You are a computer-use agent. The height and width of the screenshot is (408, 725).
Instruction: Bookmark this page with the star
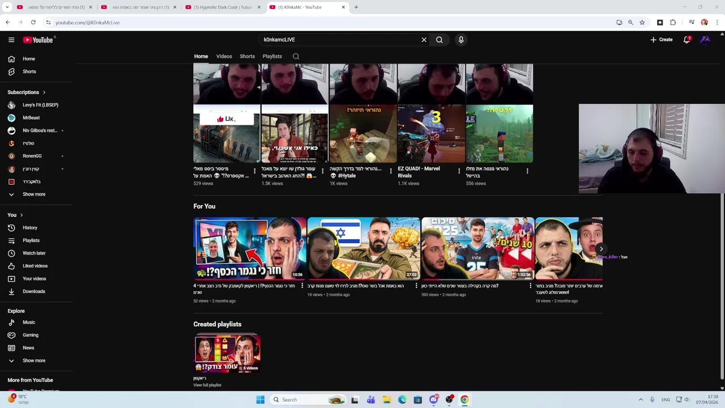point(642,23)
